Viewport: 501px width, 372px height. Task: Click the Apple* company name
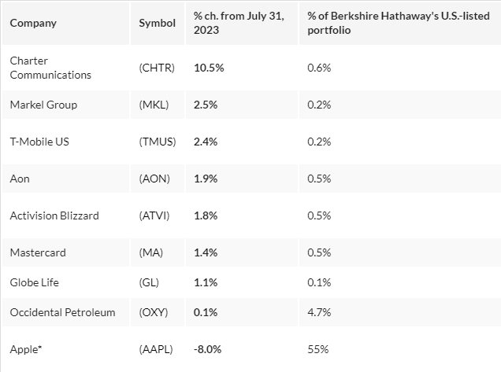pyautogui.click(x=26, y=348)
